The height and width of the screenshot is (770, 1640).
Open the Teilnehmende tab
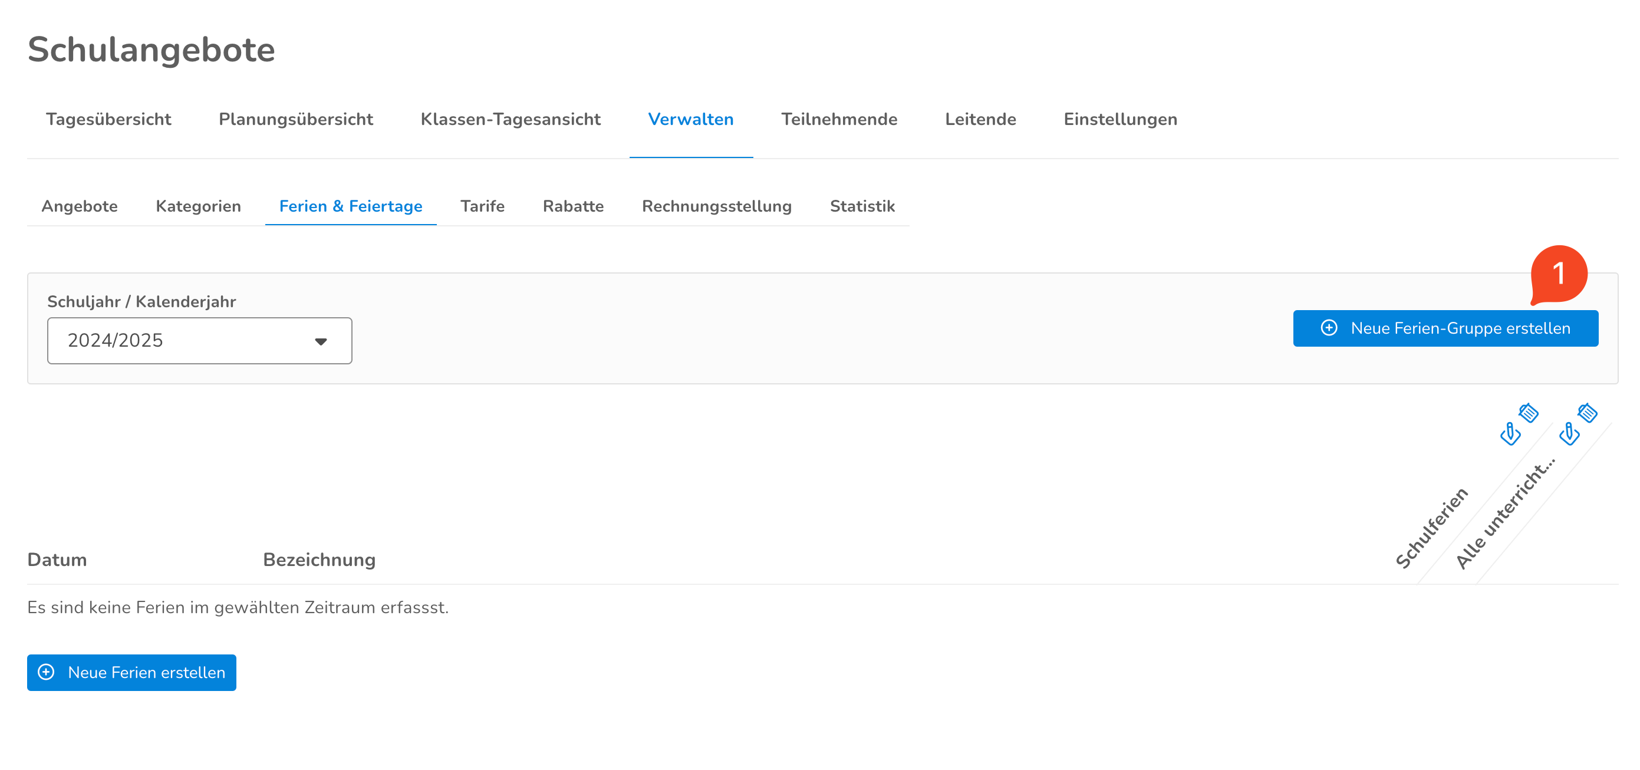coord(838,119)
